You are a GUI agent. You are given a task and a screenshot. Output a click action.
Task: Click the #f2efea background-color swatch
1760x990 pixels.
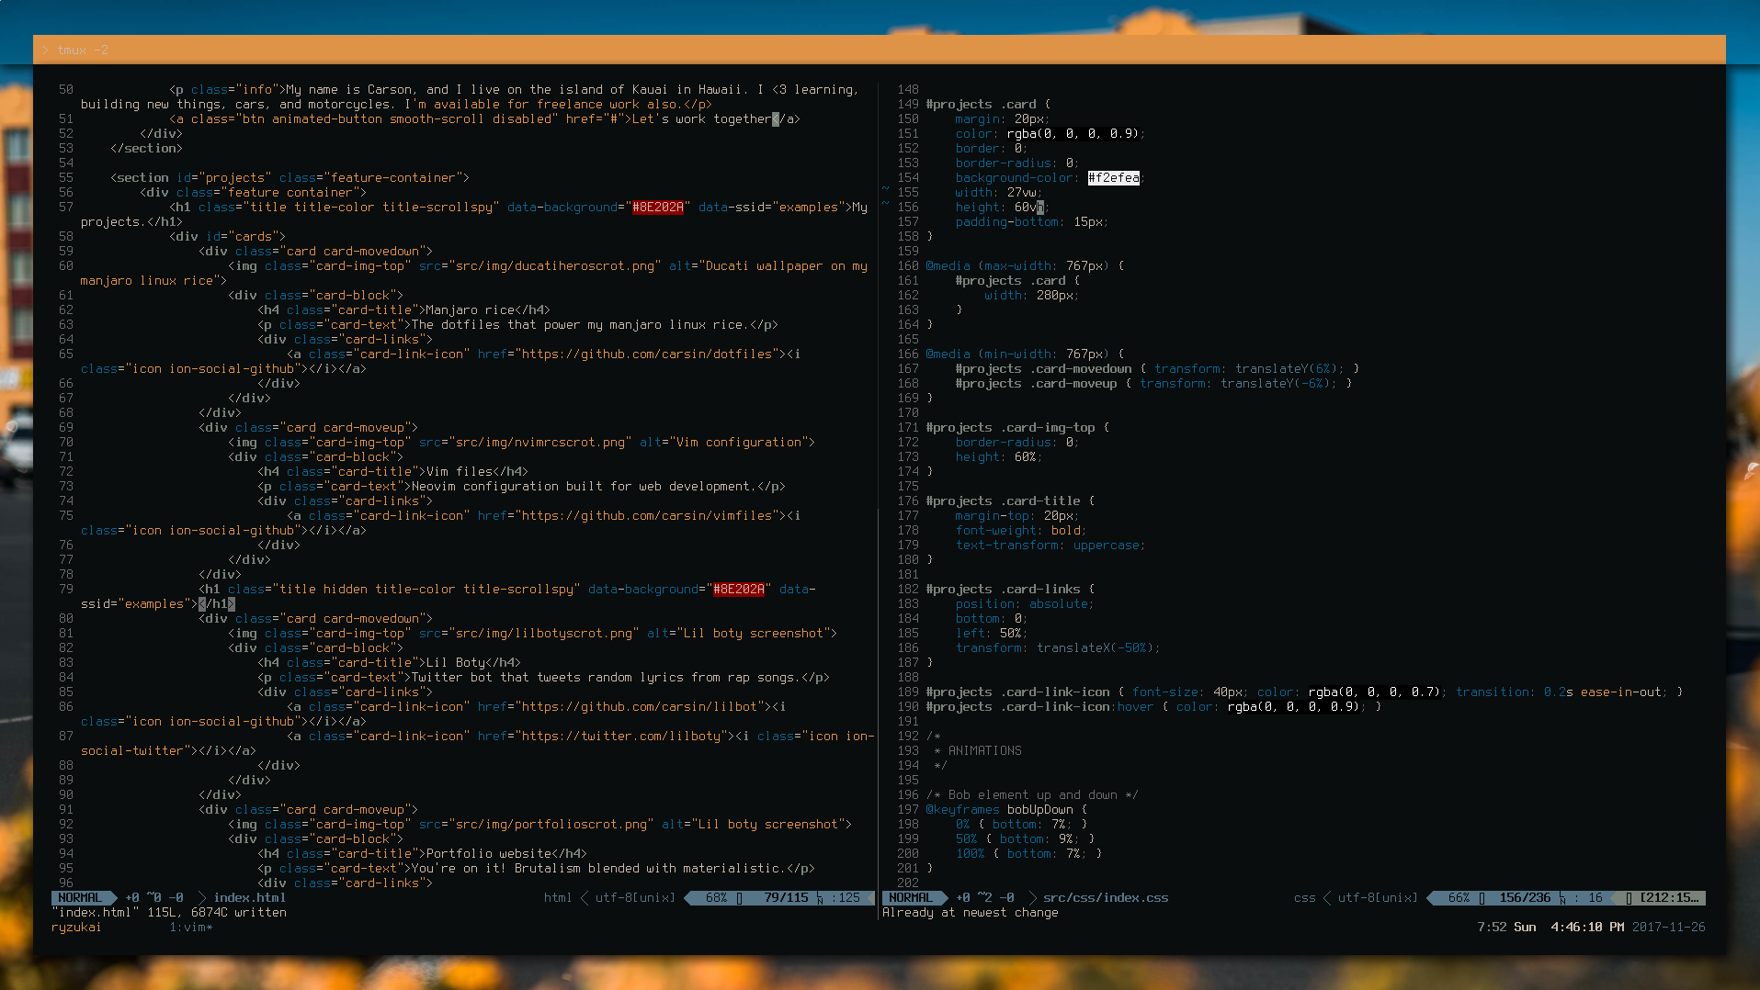[1114, 177]
